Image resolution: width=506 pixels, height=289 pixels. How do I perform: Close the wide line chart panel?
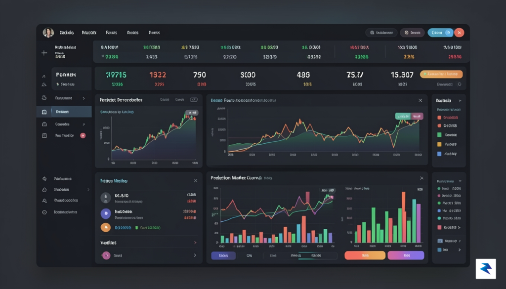(420, 100)
